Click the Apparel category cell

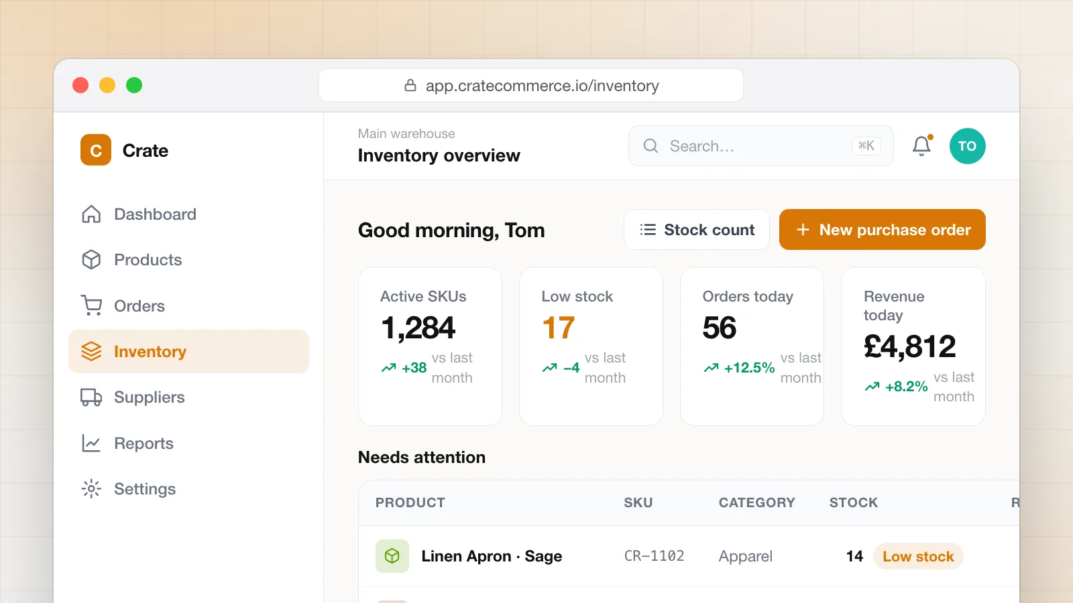[x=746, y=556]
